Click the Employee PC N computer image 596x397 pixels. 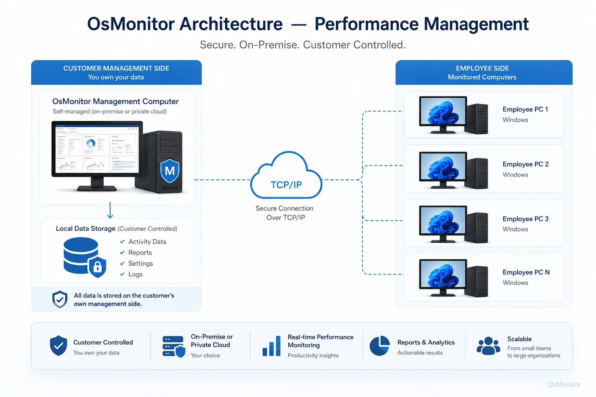coord(453,278)
